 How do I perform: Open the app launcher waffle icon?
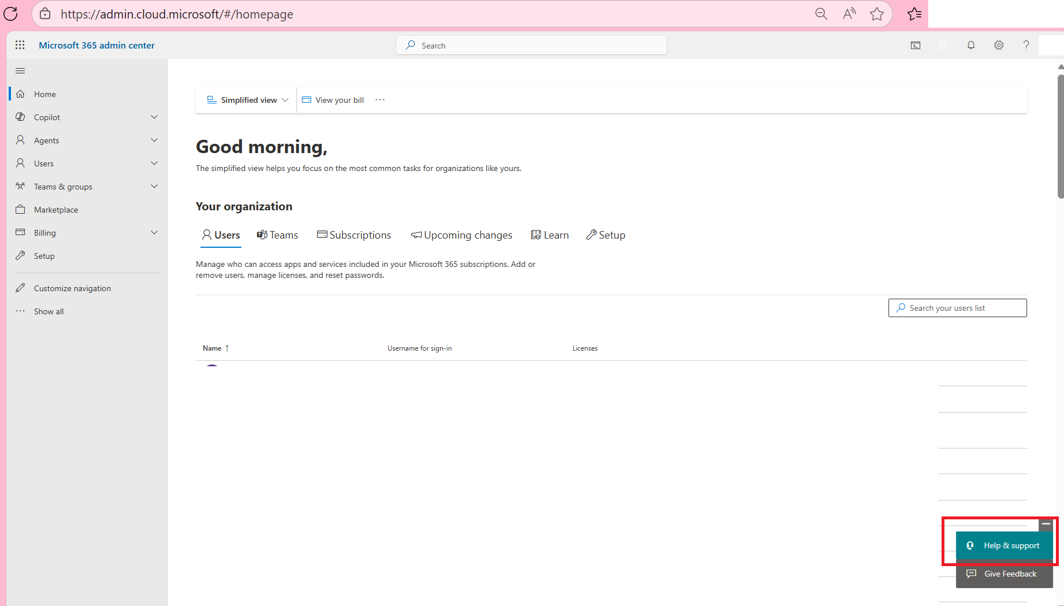[20, 45]
